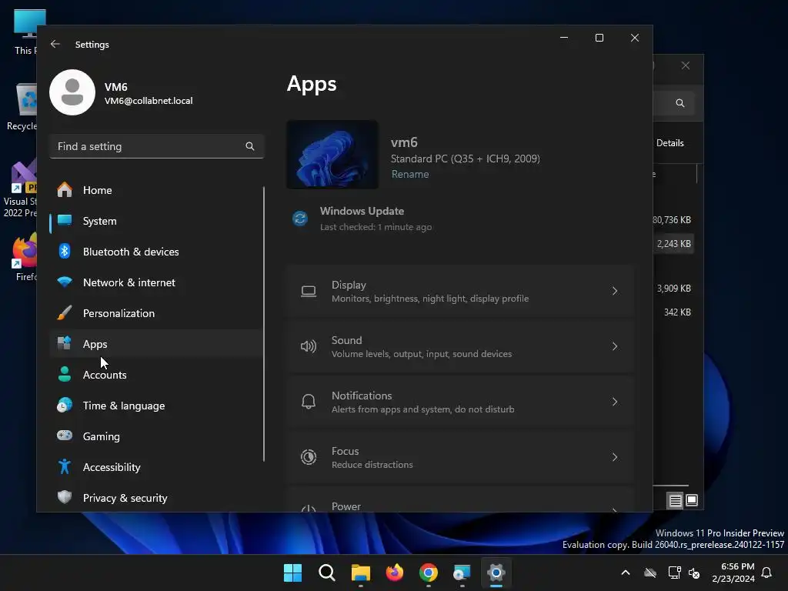
Task: Expand Focus with its chevron arrow
Action: click(615, 457)
